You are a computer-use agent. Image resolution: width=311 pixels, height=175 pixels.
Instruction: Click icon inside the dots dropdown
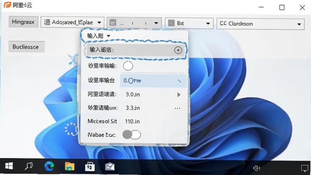coord(113,23)
